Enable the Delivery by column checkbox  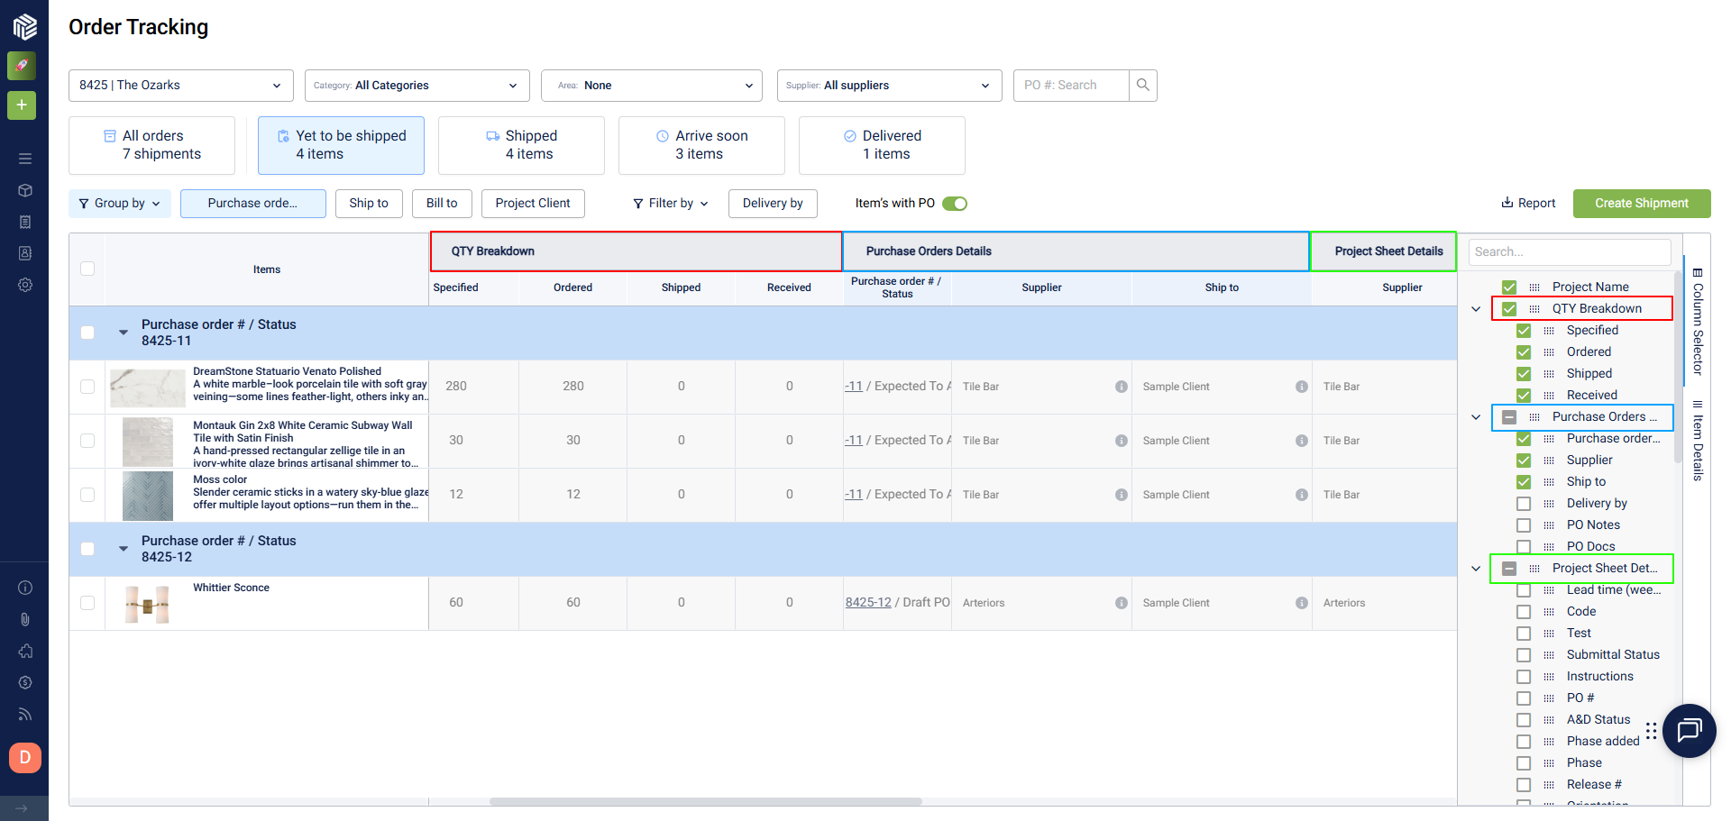1524,504
